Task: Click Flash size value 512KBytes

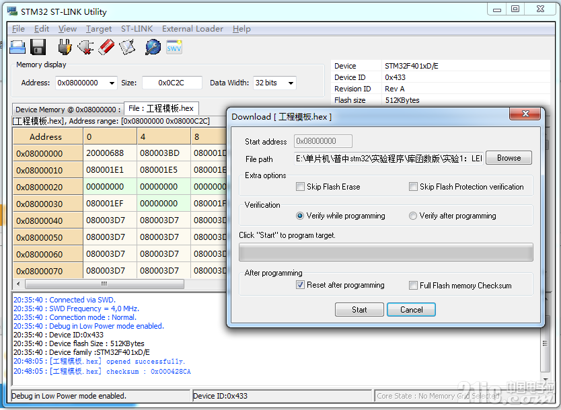Action: tap(402, 100)
